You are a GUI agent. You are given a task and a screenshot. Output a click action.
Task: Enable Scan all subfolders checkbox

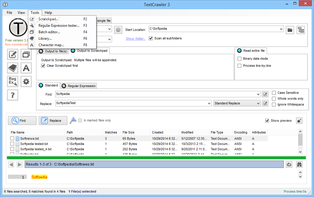(x=151, y=38)
